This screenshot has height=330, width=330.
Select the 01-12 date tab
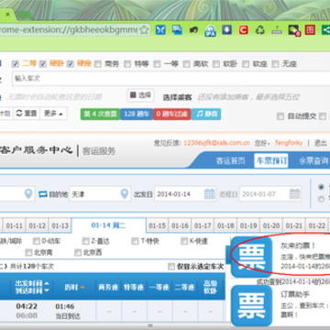click(37, 225)
